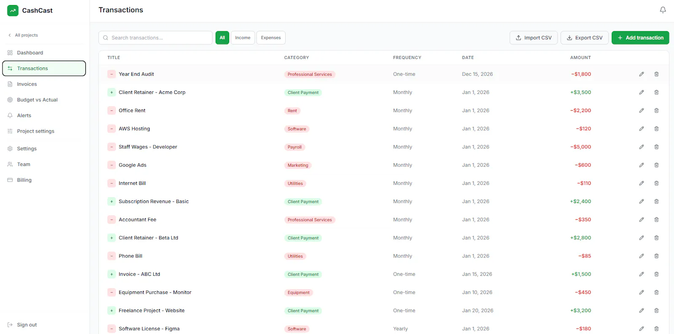Add a new transaction

(640, 37)
